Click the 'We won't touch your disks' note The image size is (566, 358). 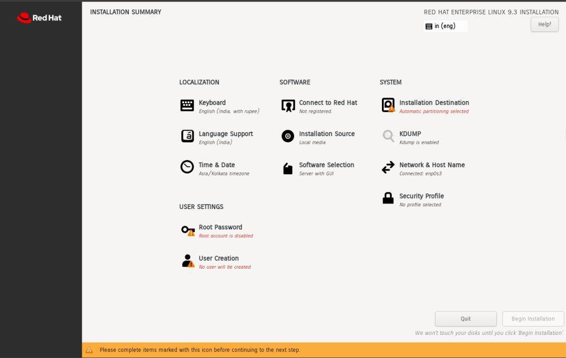pyautogui.click(x=489, y=333)
